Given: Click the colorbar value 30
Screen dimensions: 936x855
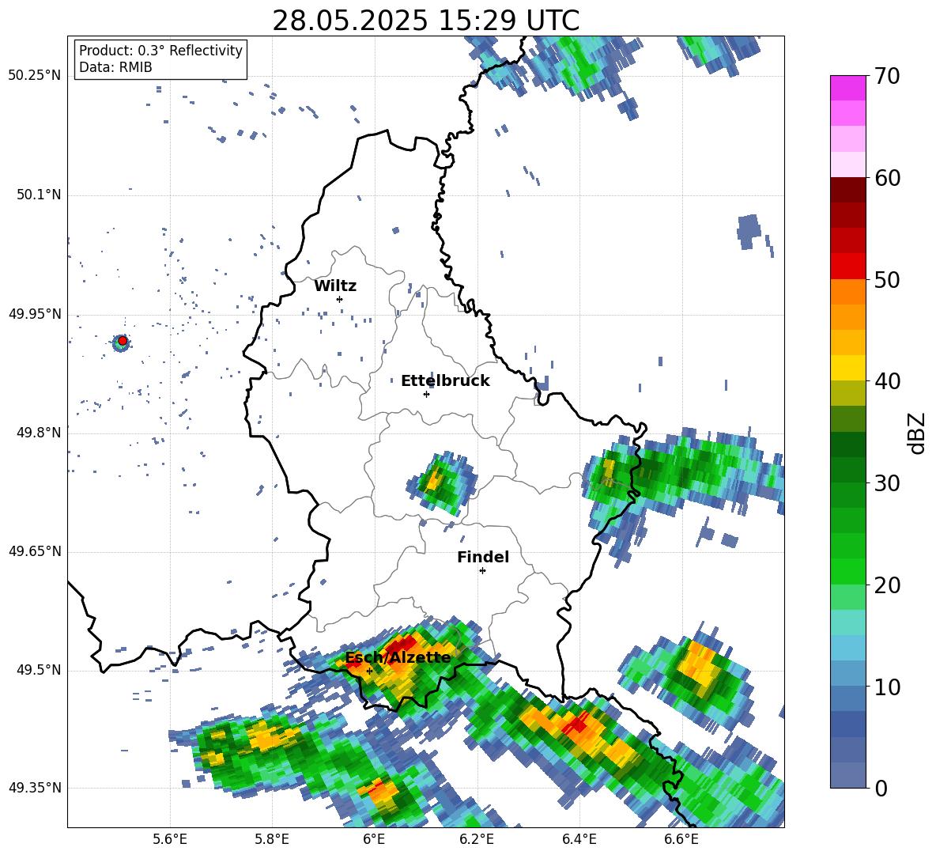Looking at the screenshot, I should (886, 483).
